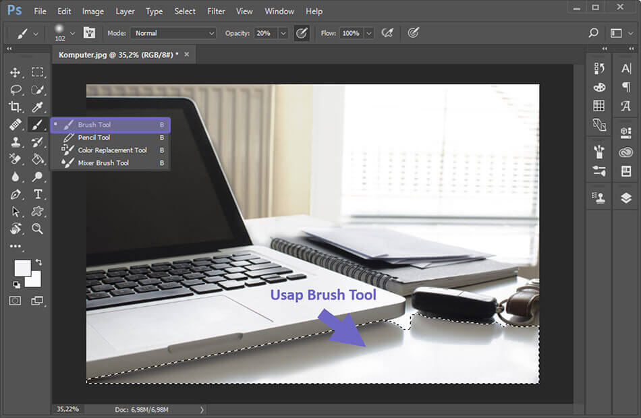Select the Brush tool in toolbox

click(37, 124)
